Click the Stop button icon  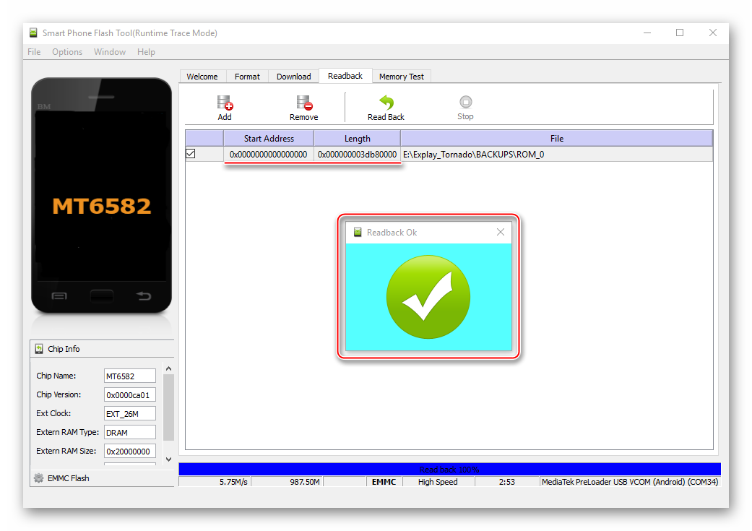click(465, 102)
